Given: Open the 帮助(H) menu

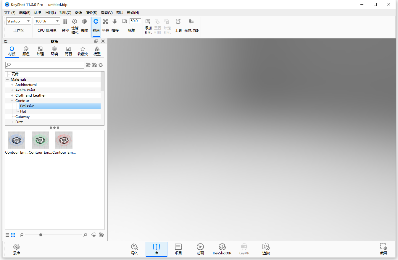Looking at the screenshot, I should (x=133, y=13).
